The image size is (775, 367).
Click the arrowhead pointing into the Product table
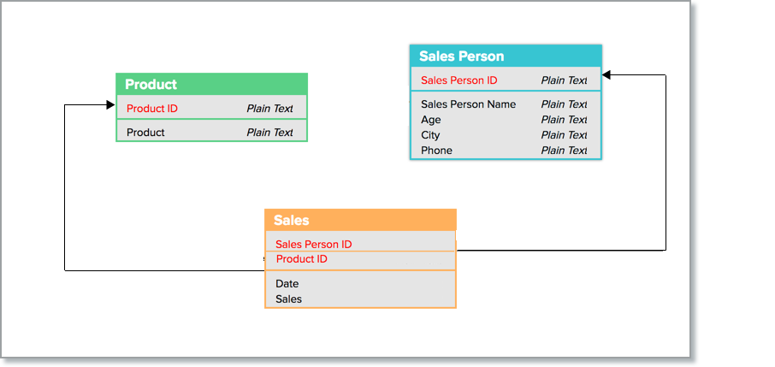pyautogui.click(x=110, y=104)
